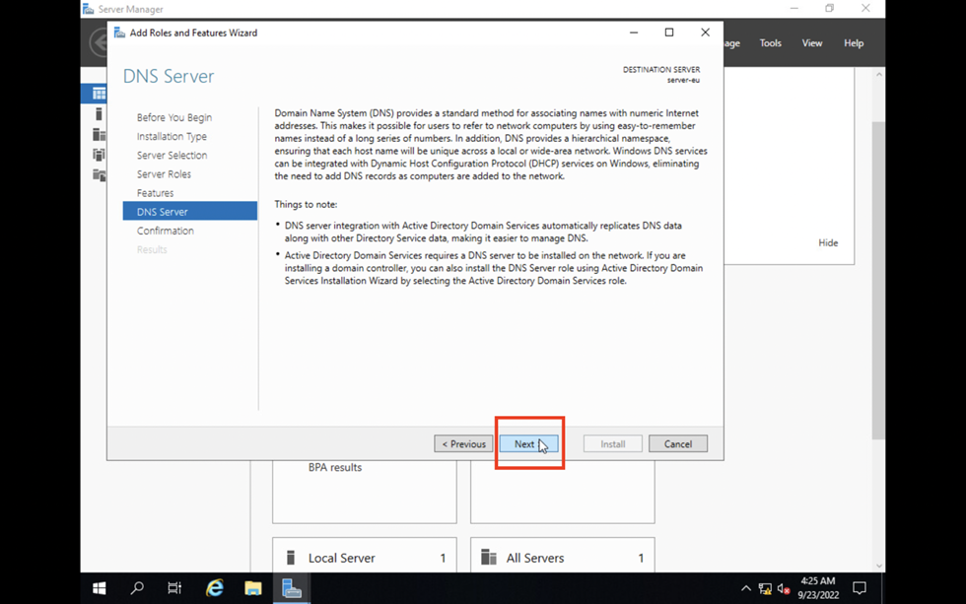This screenshot has height=604, width=966.
Task: Click the Server Manager vertical scrollbar
Action: click(x=878, y=296)
